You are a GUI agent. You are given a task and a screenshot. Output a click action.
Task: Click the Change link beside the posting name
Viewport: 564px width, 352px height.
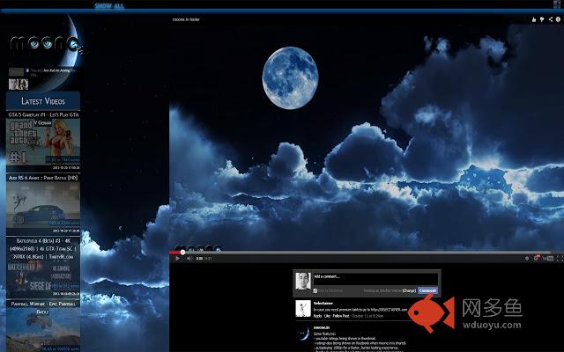(409, 290)
